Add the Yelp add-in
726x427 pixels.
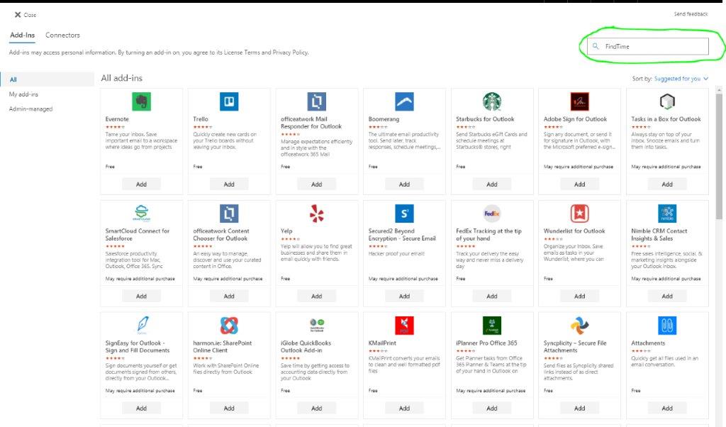[317, 296]
